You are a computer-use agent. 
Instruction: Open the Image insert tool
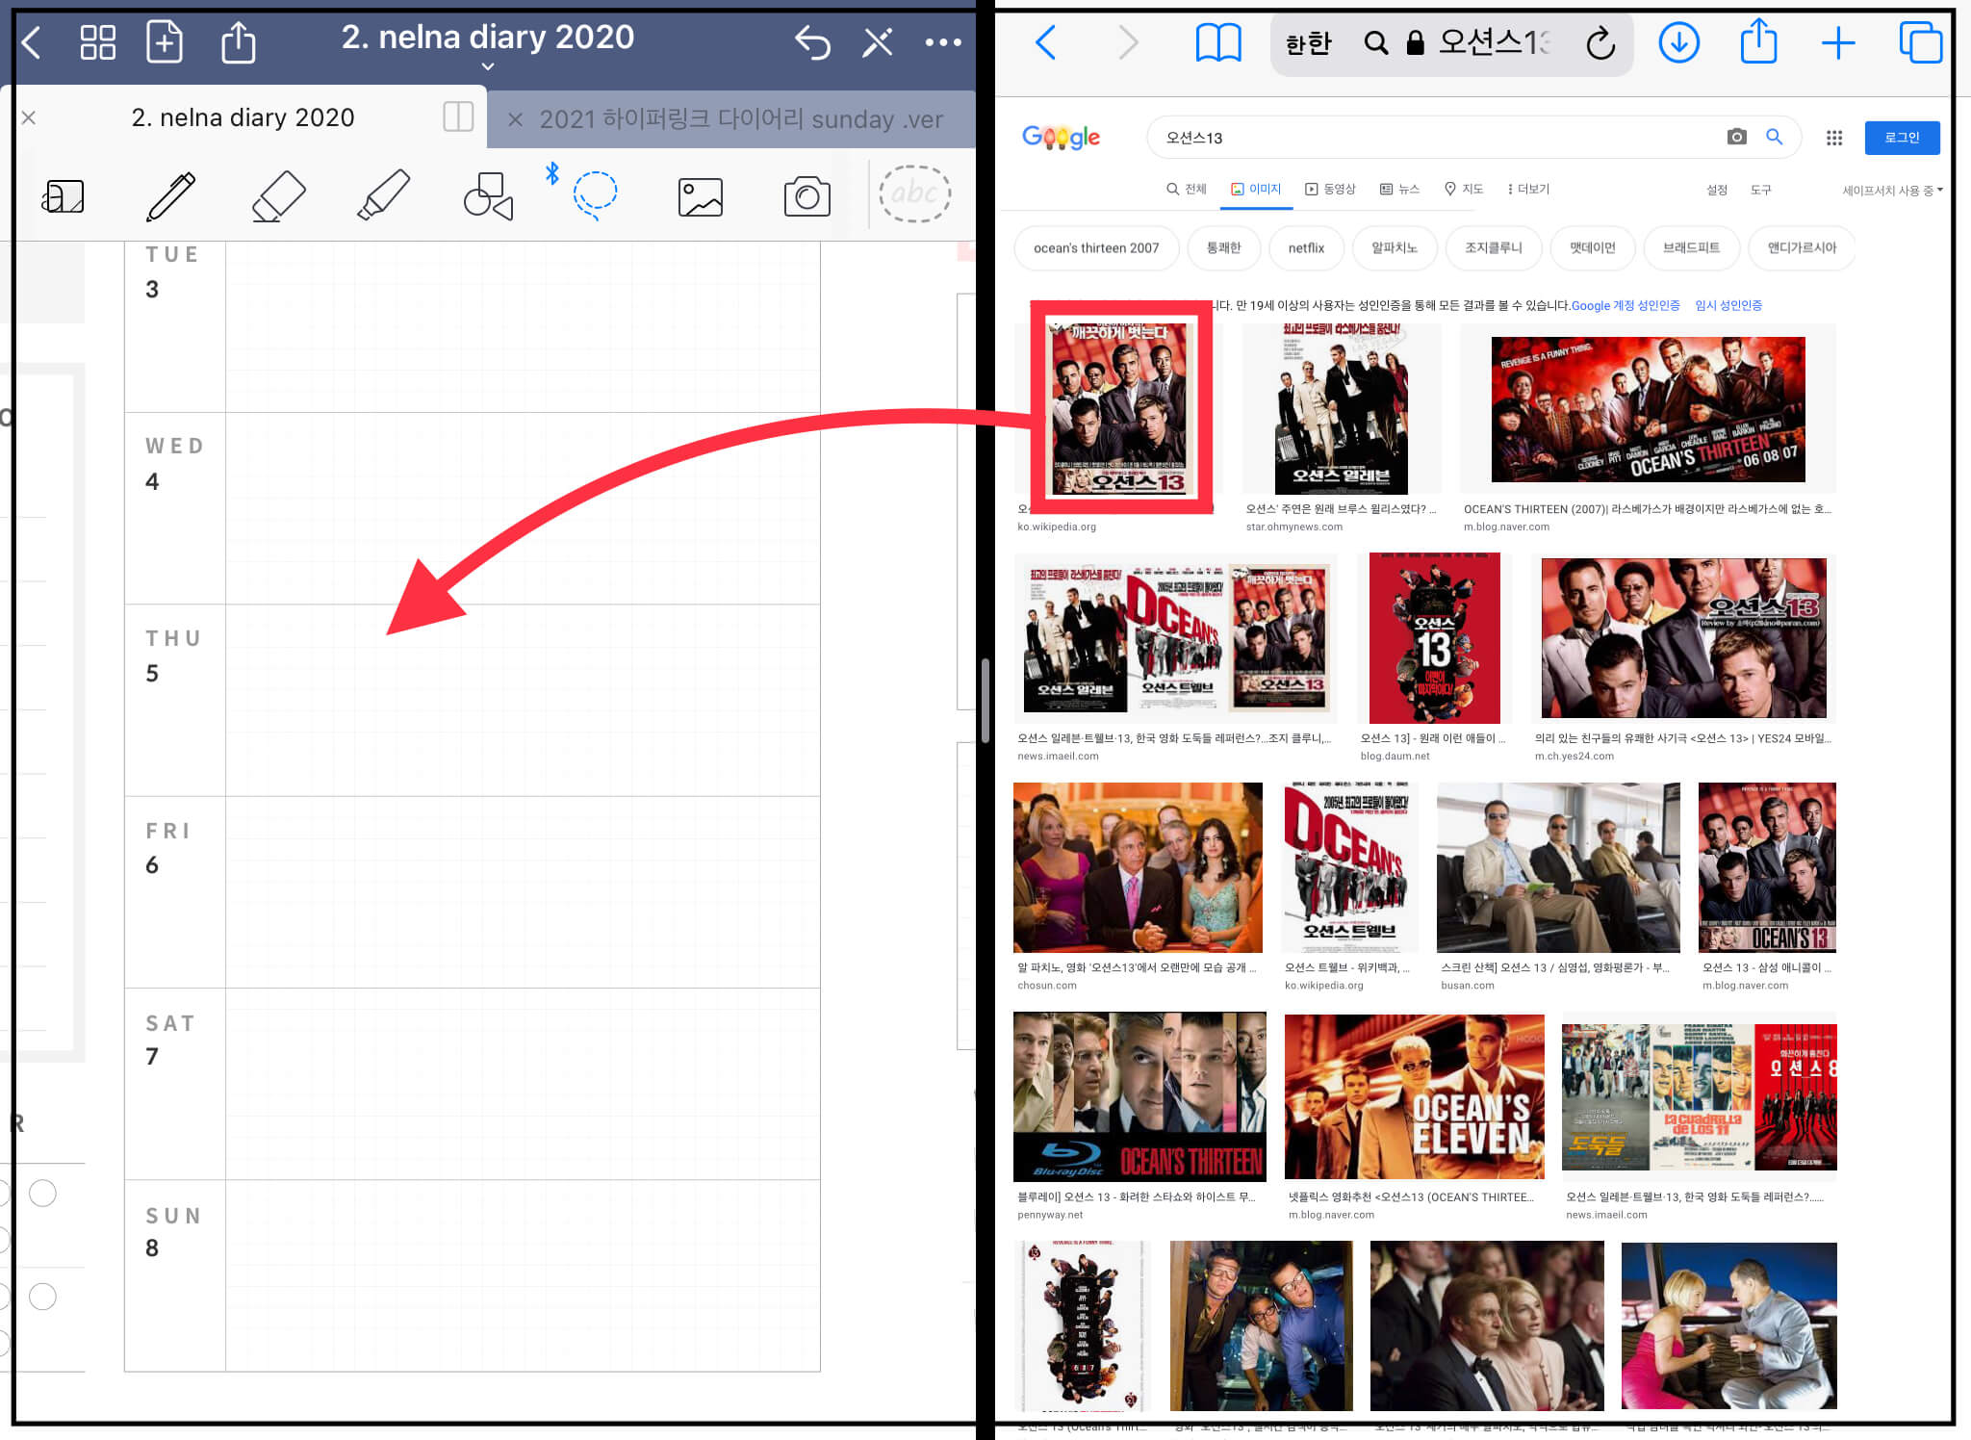click(x=701, y=197)
